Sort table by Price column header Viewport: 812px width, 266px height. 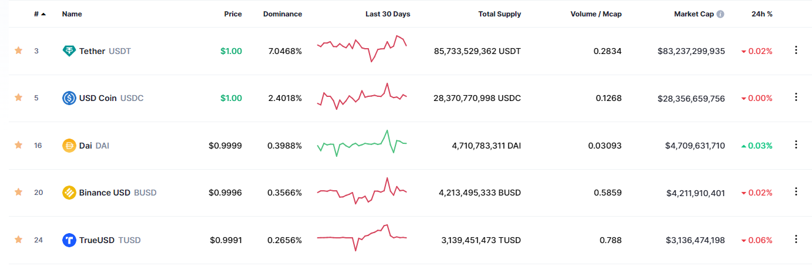click(233, 14)
